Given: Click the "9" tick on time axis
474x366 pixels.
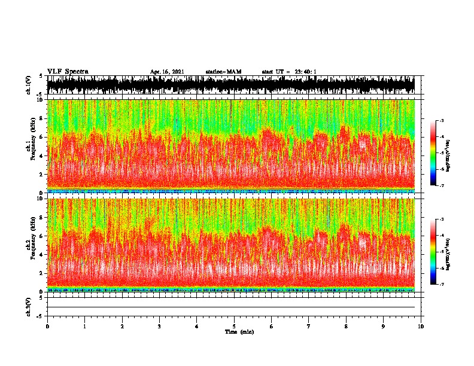Looking at the screenshot, I should point(383,327).
